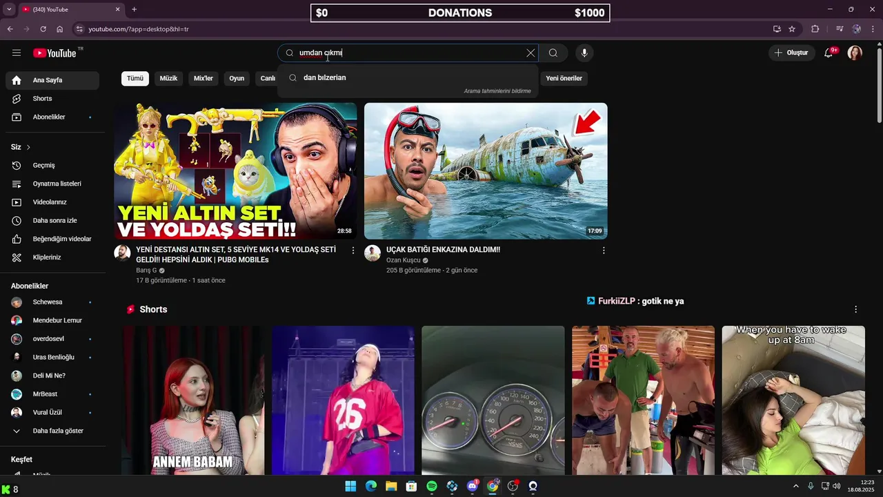The height and width of the screenshot is (497, 883).
Task: Open the Windows Start menu
Action: (350, 486)
